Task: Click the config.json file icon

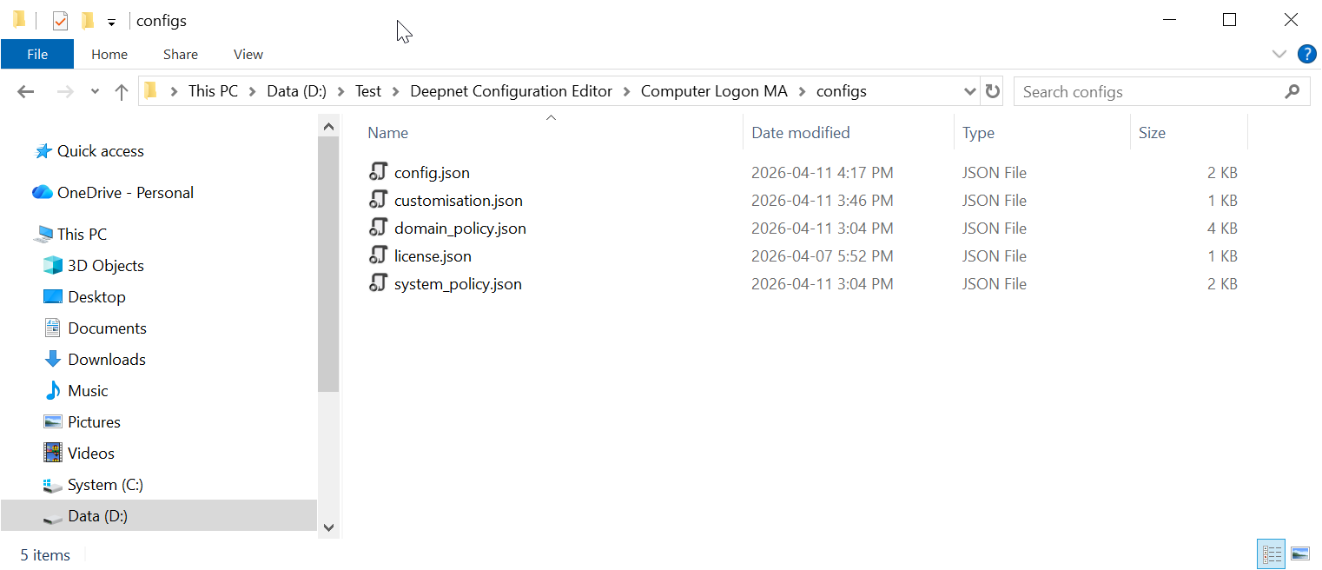Action: click(x=377, y=172)
